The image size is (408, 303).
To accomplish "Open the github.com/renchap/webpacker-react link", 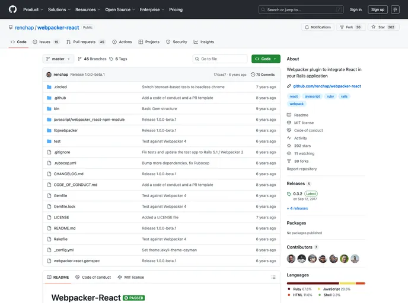I will click(x=327, y=86).
